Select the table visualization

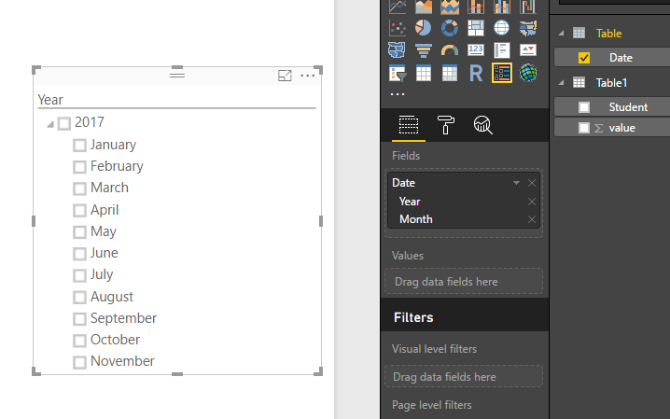(x=424, y=73)
